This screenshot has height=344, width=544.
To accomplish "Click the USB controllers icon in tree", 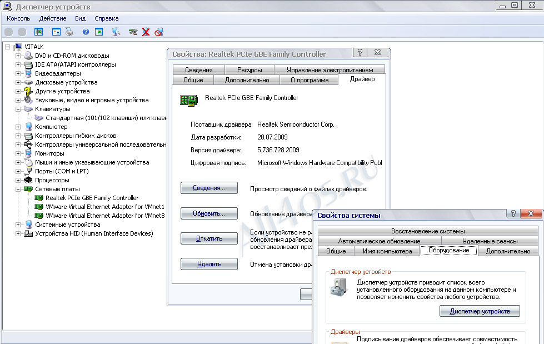I will [x=28, y=144].
